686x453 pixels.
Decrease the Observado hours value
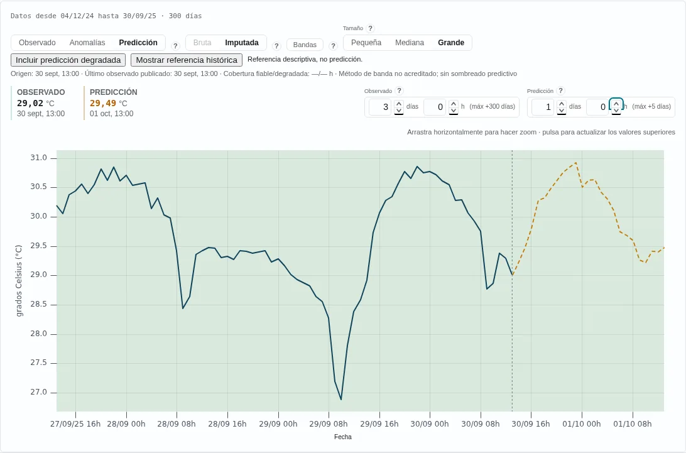(x=454, y=111)
